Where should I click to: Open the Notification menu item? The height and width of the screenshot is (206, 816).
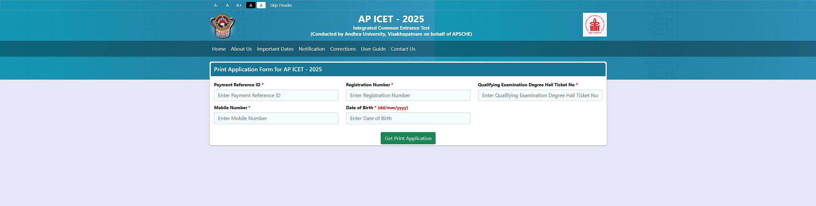[312, 49]
